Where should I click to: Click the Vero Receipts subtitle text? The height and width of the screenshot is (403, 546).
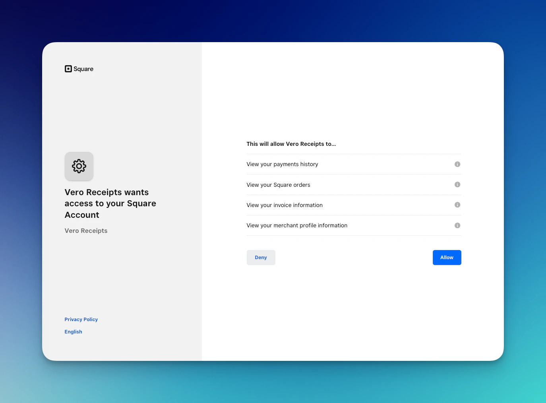[x=86, y=231]
